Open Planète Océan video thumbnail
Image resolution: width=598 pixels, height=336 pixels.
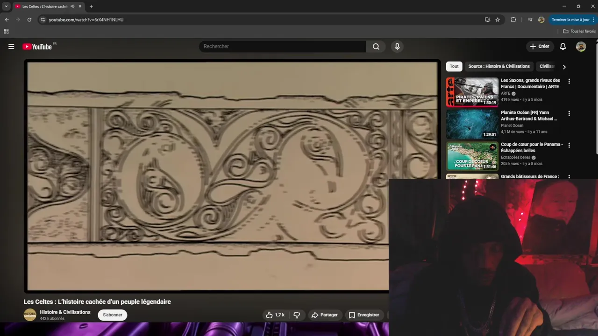[472, 124]
